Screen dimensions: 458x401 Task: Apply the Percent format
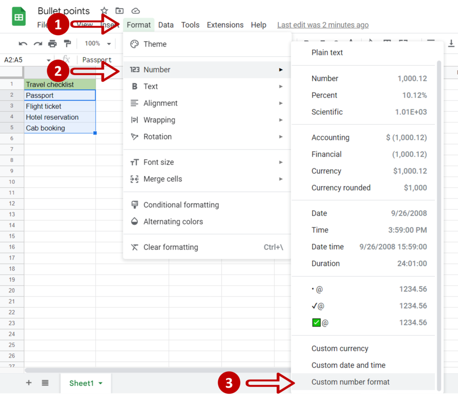(363, 95)
